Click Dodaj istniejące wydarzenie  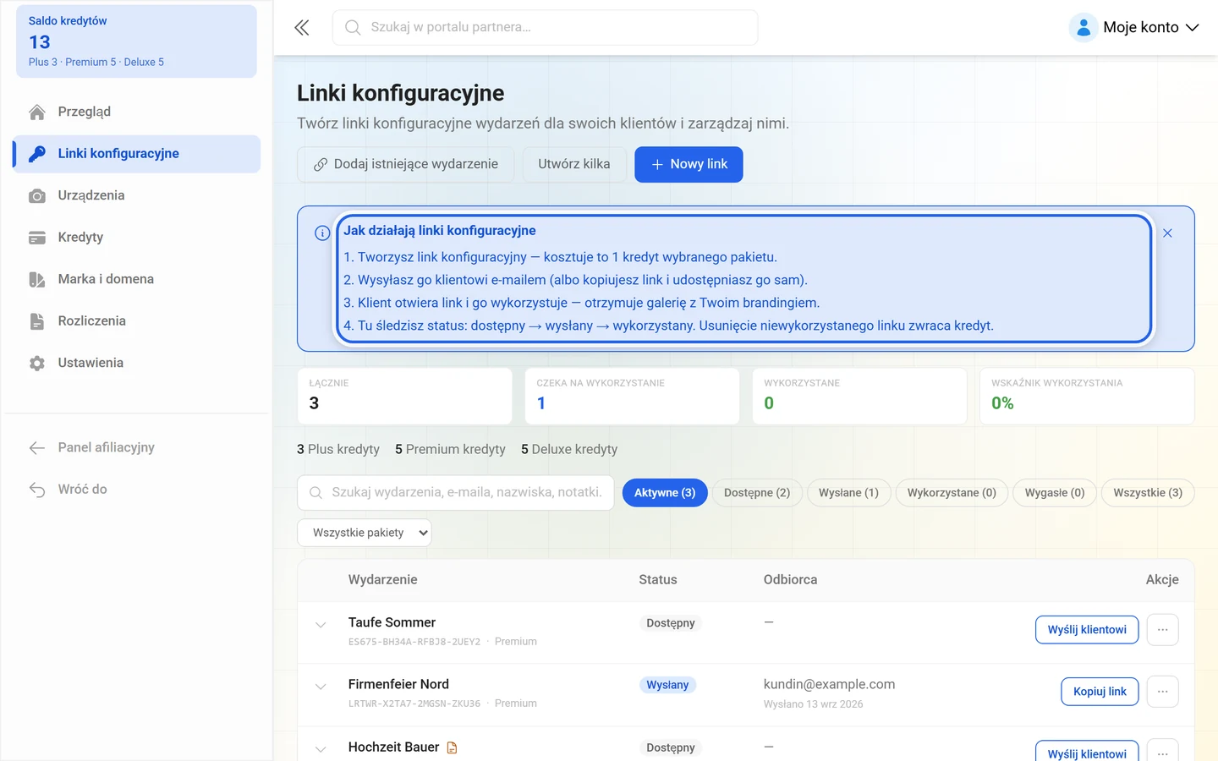tap(406, 164)
